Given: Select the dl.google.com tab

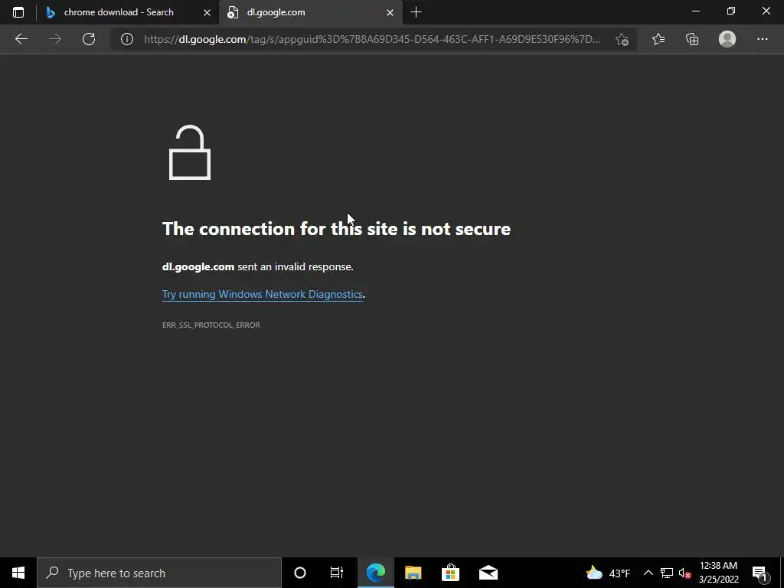Looking at the screenshot, I should pos(304,12).
